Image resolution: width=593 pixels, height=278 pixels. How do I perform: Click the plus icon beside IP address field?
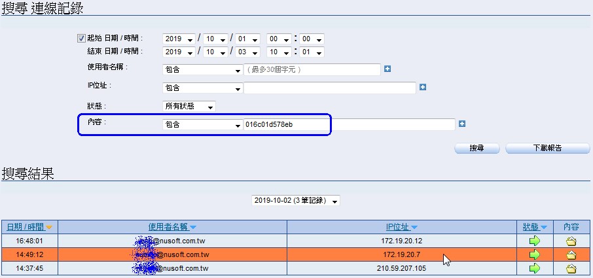[x=423, y=87]
